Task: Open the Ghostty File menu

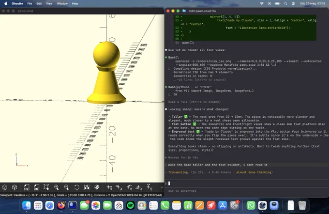Action: tap(30, 3)
